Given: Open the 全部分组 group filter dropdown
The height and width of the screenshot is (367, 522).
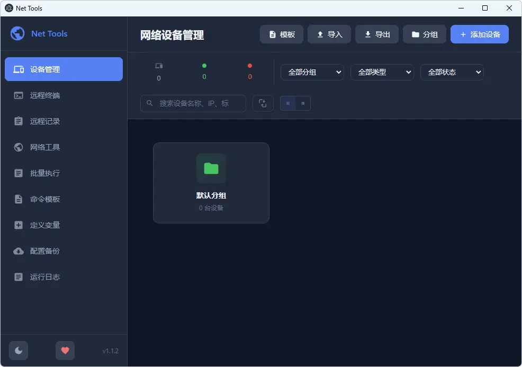Looking at the screenshot, I should tap(312, 72).
